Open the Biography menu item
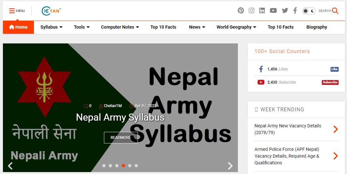Image resolution: width=347 pixels, height=174 pixels. pos(317,27)
